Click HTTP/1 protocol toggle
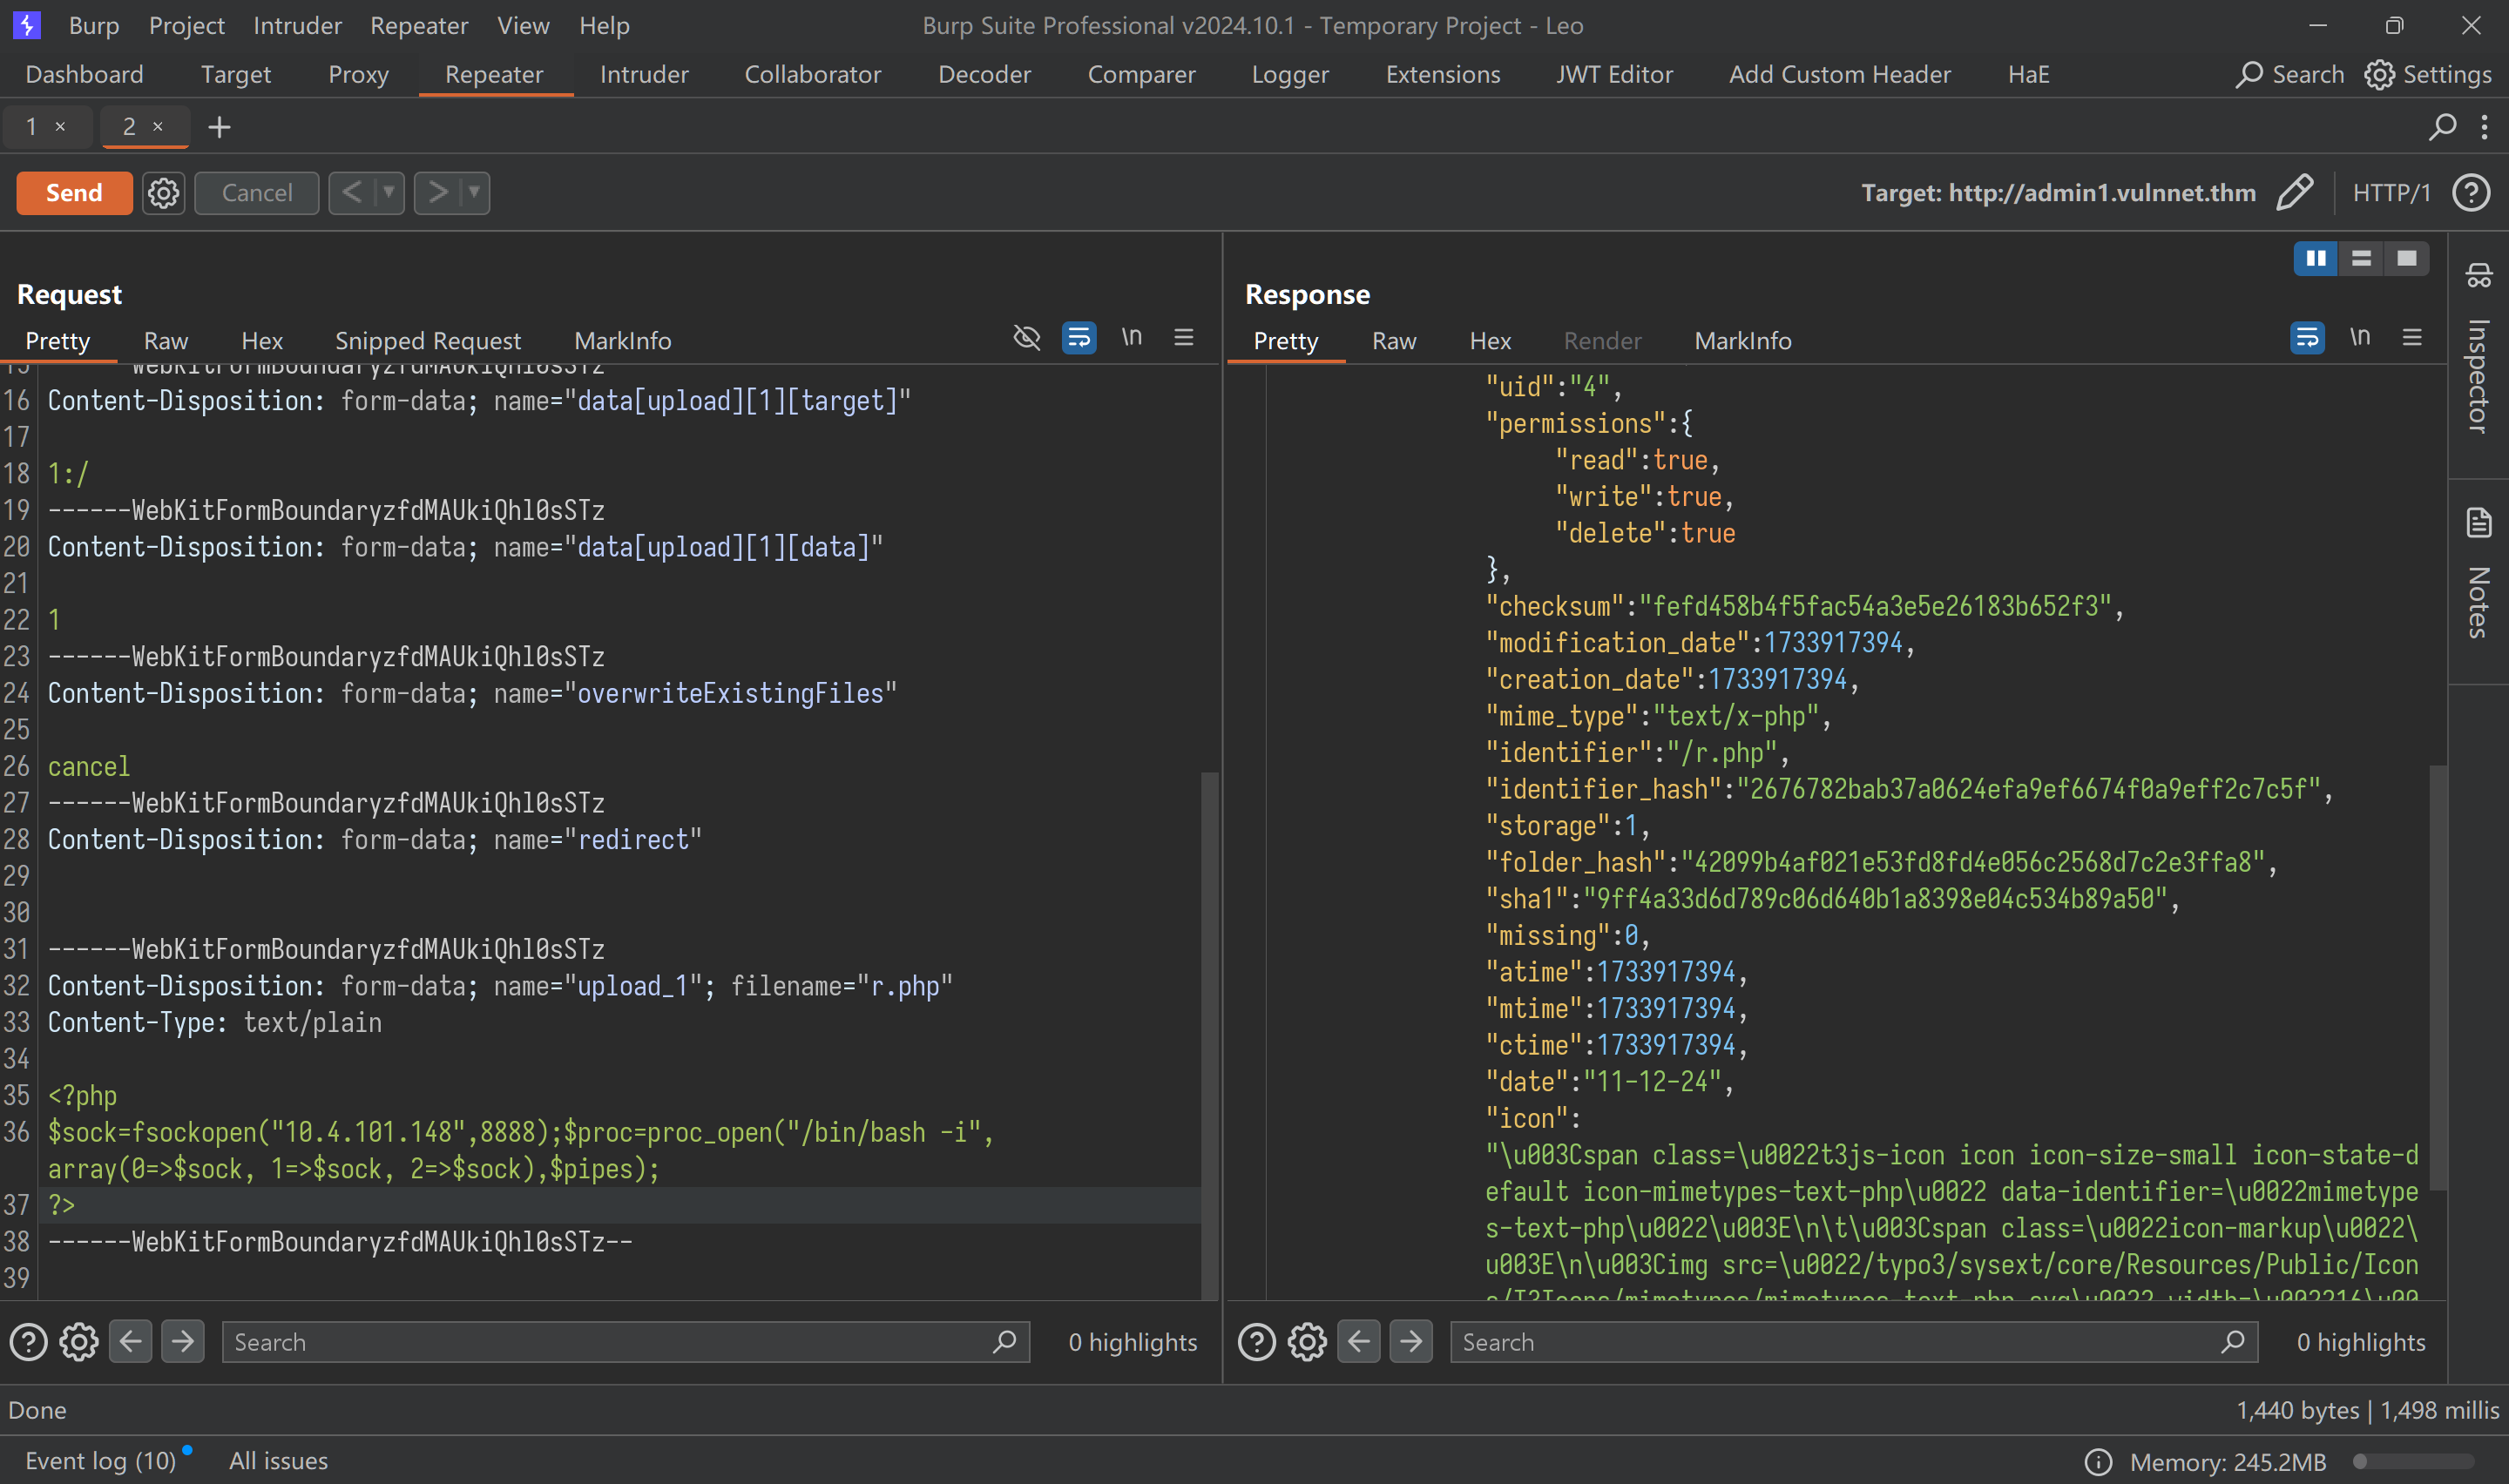 point(2391,193)
